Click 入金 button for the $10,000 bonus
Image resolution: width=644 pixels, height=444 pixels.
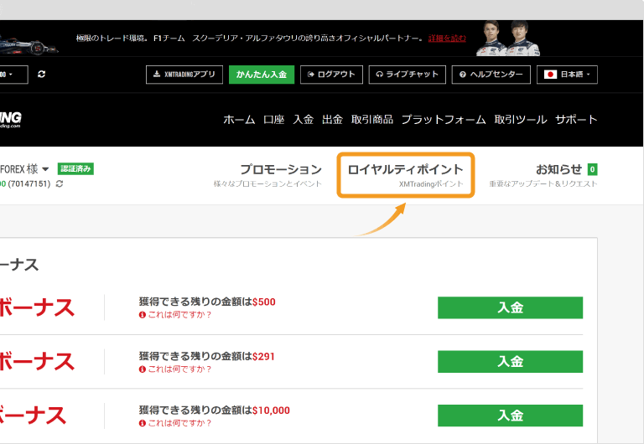point(510,416)
